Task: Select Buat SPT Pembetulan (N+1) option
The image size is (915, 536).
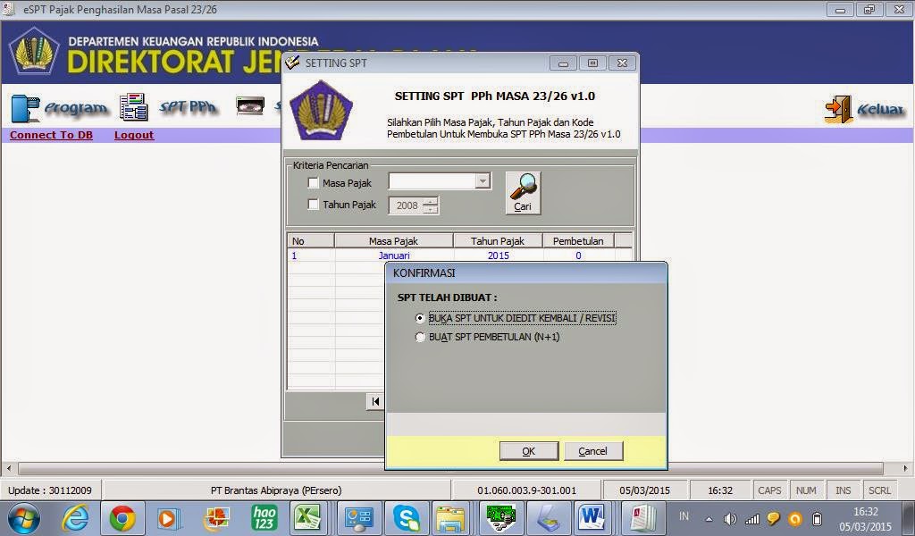Action: click(420, 337)
